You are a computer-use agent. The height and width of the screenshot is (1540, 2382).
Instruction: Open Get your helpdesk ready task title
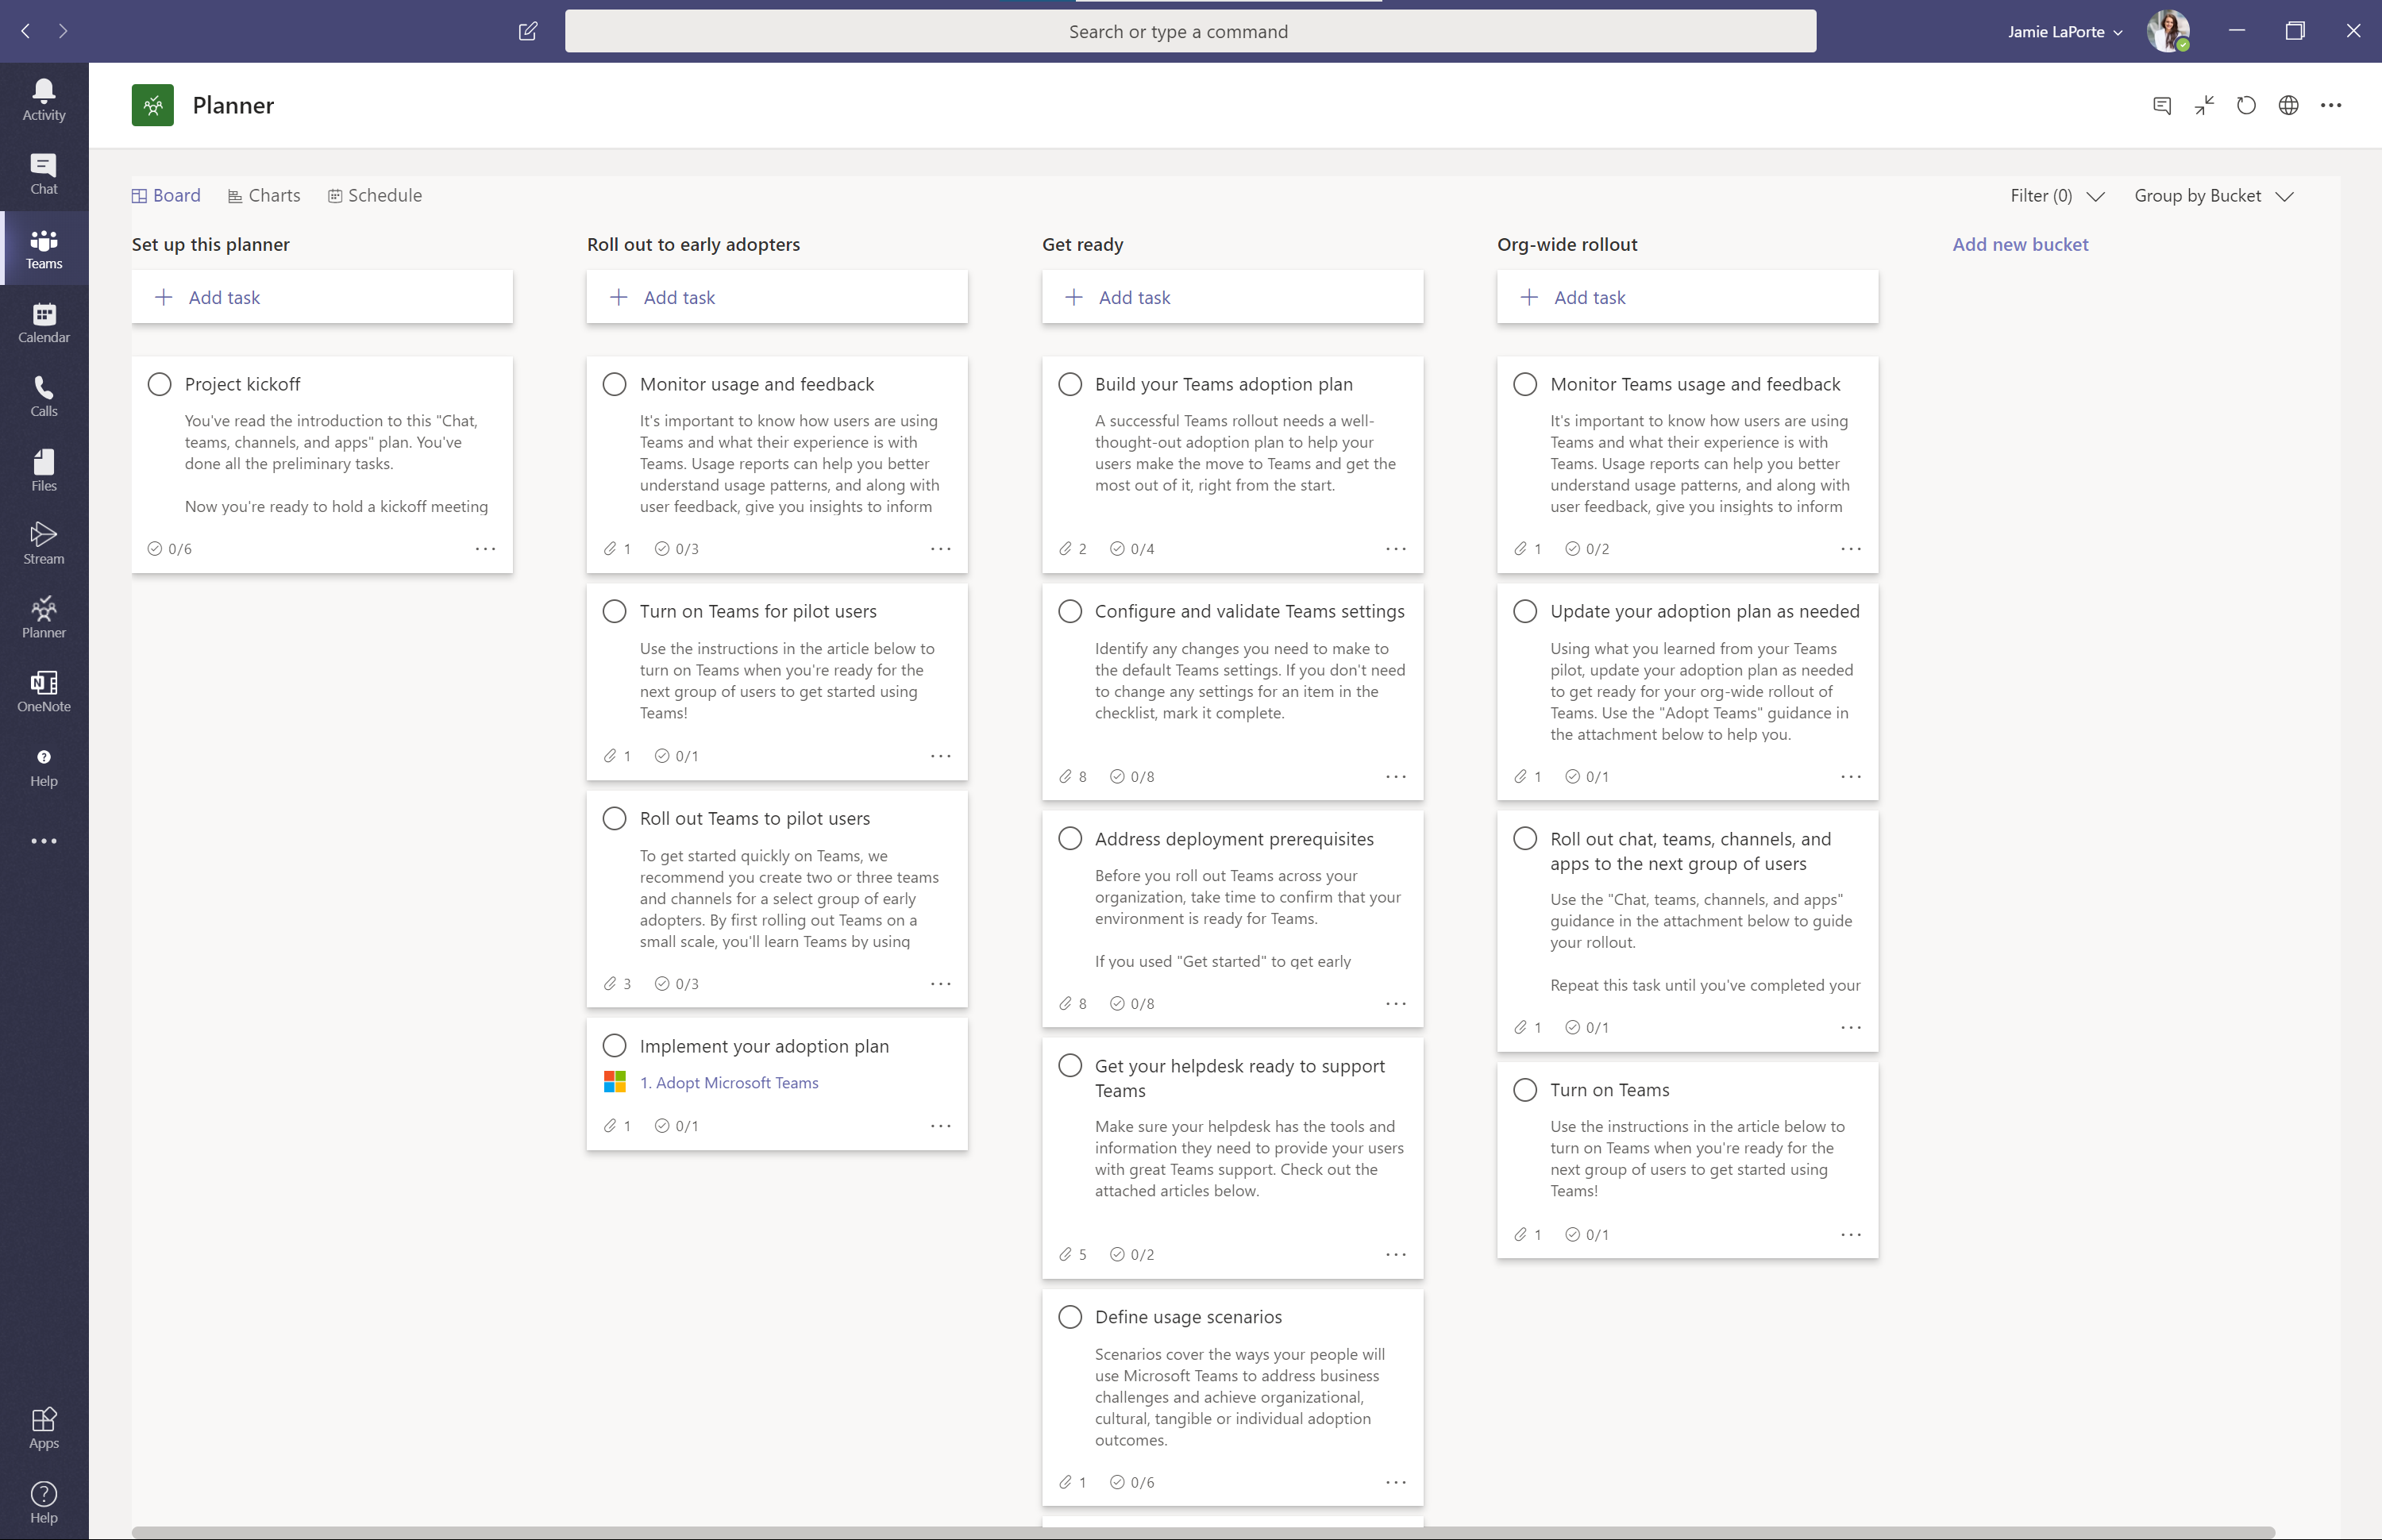[x=1240, y=1078]
